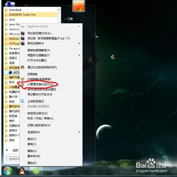The image size is (177, 177).
Task: Choose 兼容性疑难解答(Y)
Action: (x=39, y=50)
